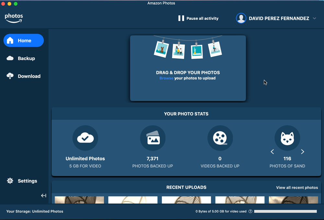Open the second recent upload thumbnail
The image size is (324, 220).
tap(133, 200)
